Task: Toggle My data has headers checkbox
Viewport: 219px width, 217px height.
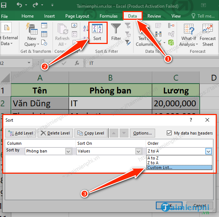Action: [x=169, y=133]
